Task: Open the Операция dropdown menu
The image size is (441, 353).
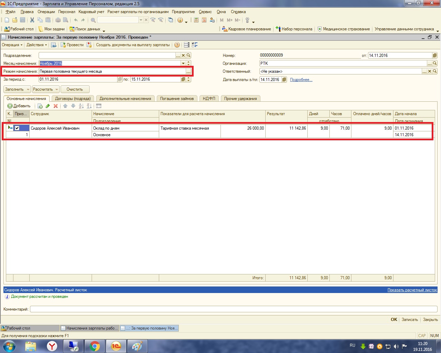Action: point(12,45)
